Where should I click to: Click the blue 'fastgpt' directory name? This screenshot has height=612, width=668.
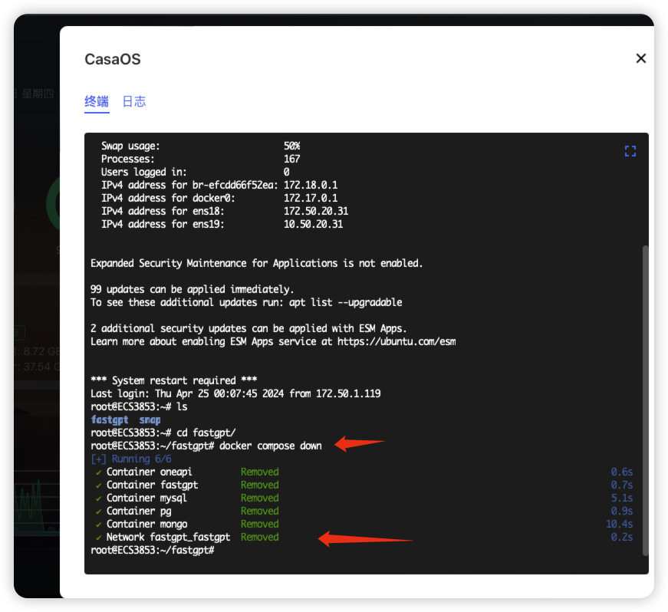click(x=110, y=420)
